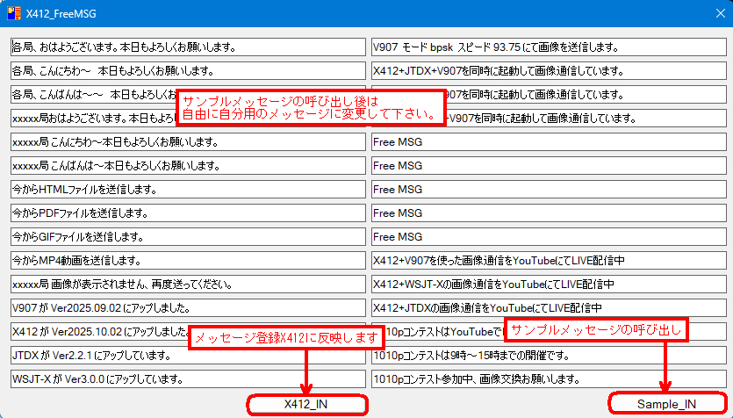Viewport: 733px width, 418px height.
Task: Click the first Free MSG field
Action: [x=548, y=141]
